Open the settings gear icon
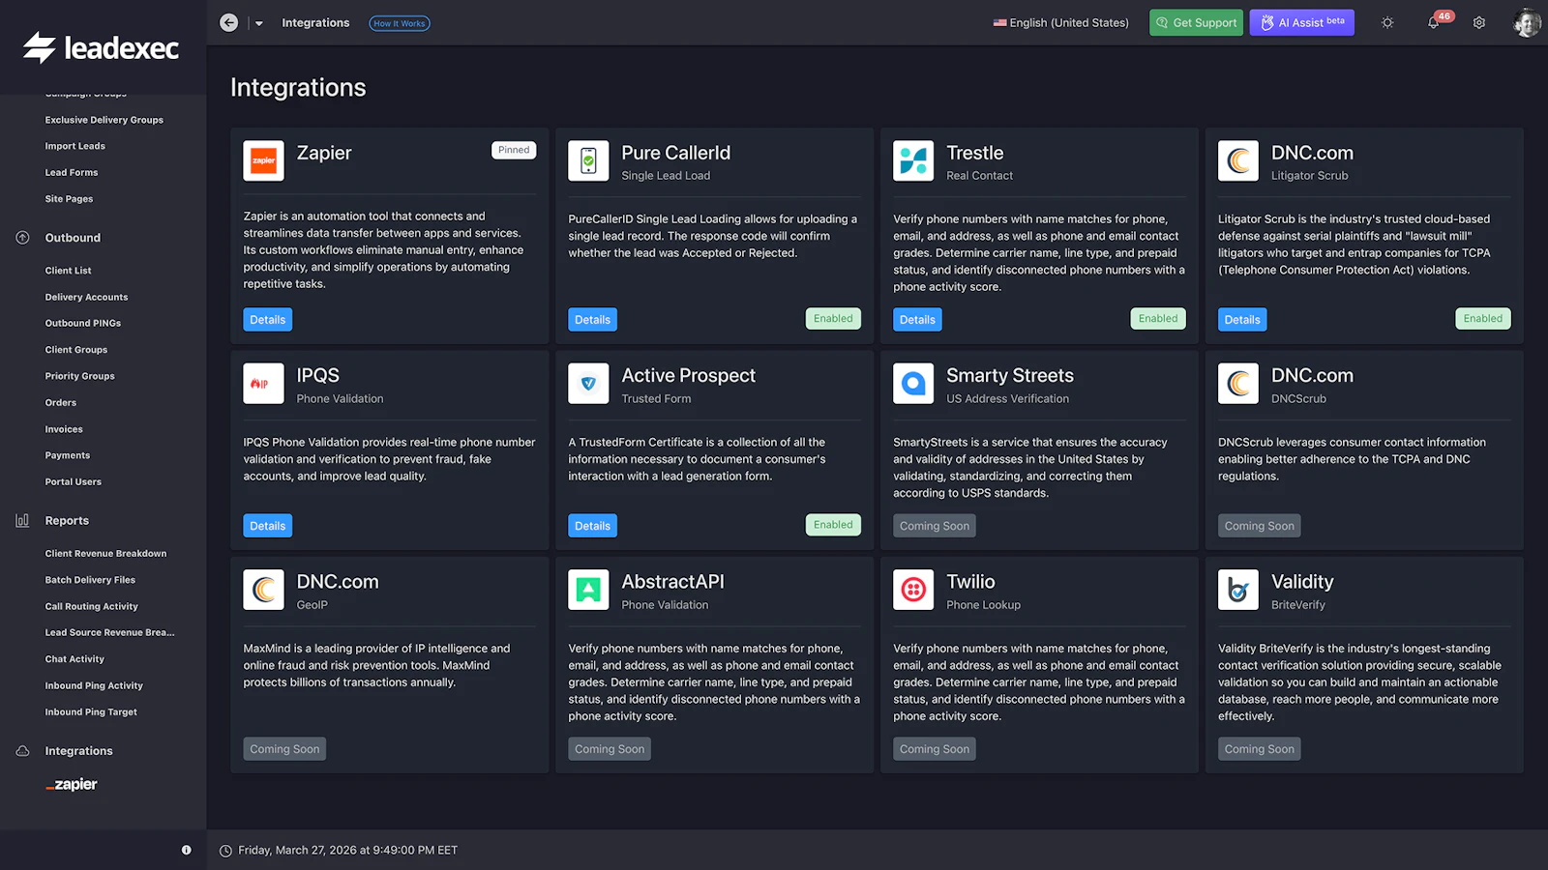The image size is (1548, 870). coord(1479,23)
